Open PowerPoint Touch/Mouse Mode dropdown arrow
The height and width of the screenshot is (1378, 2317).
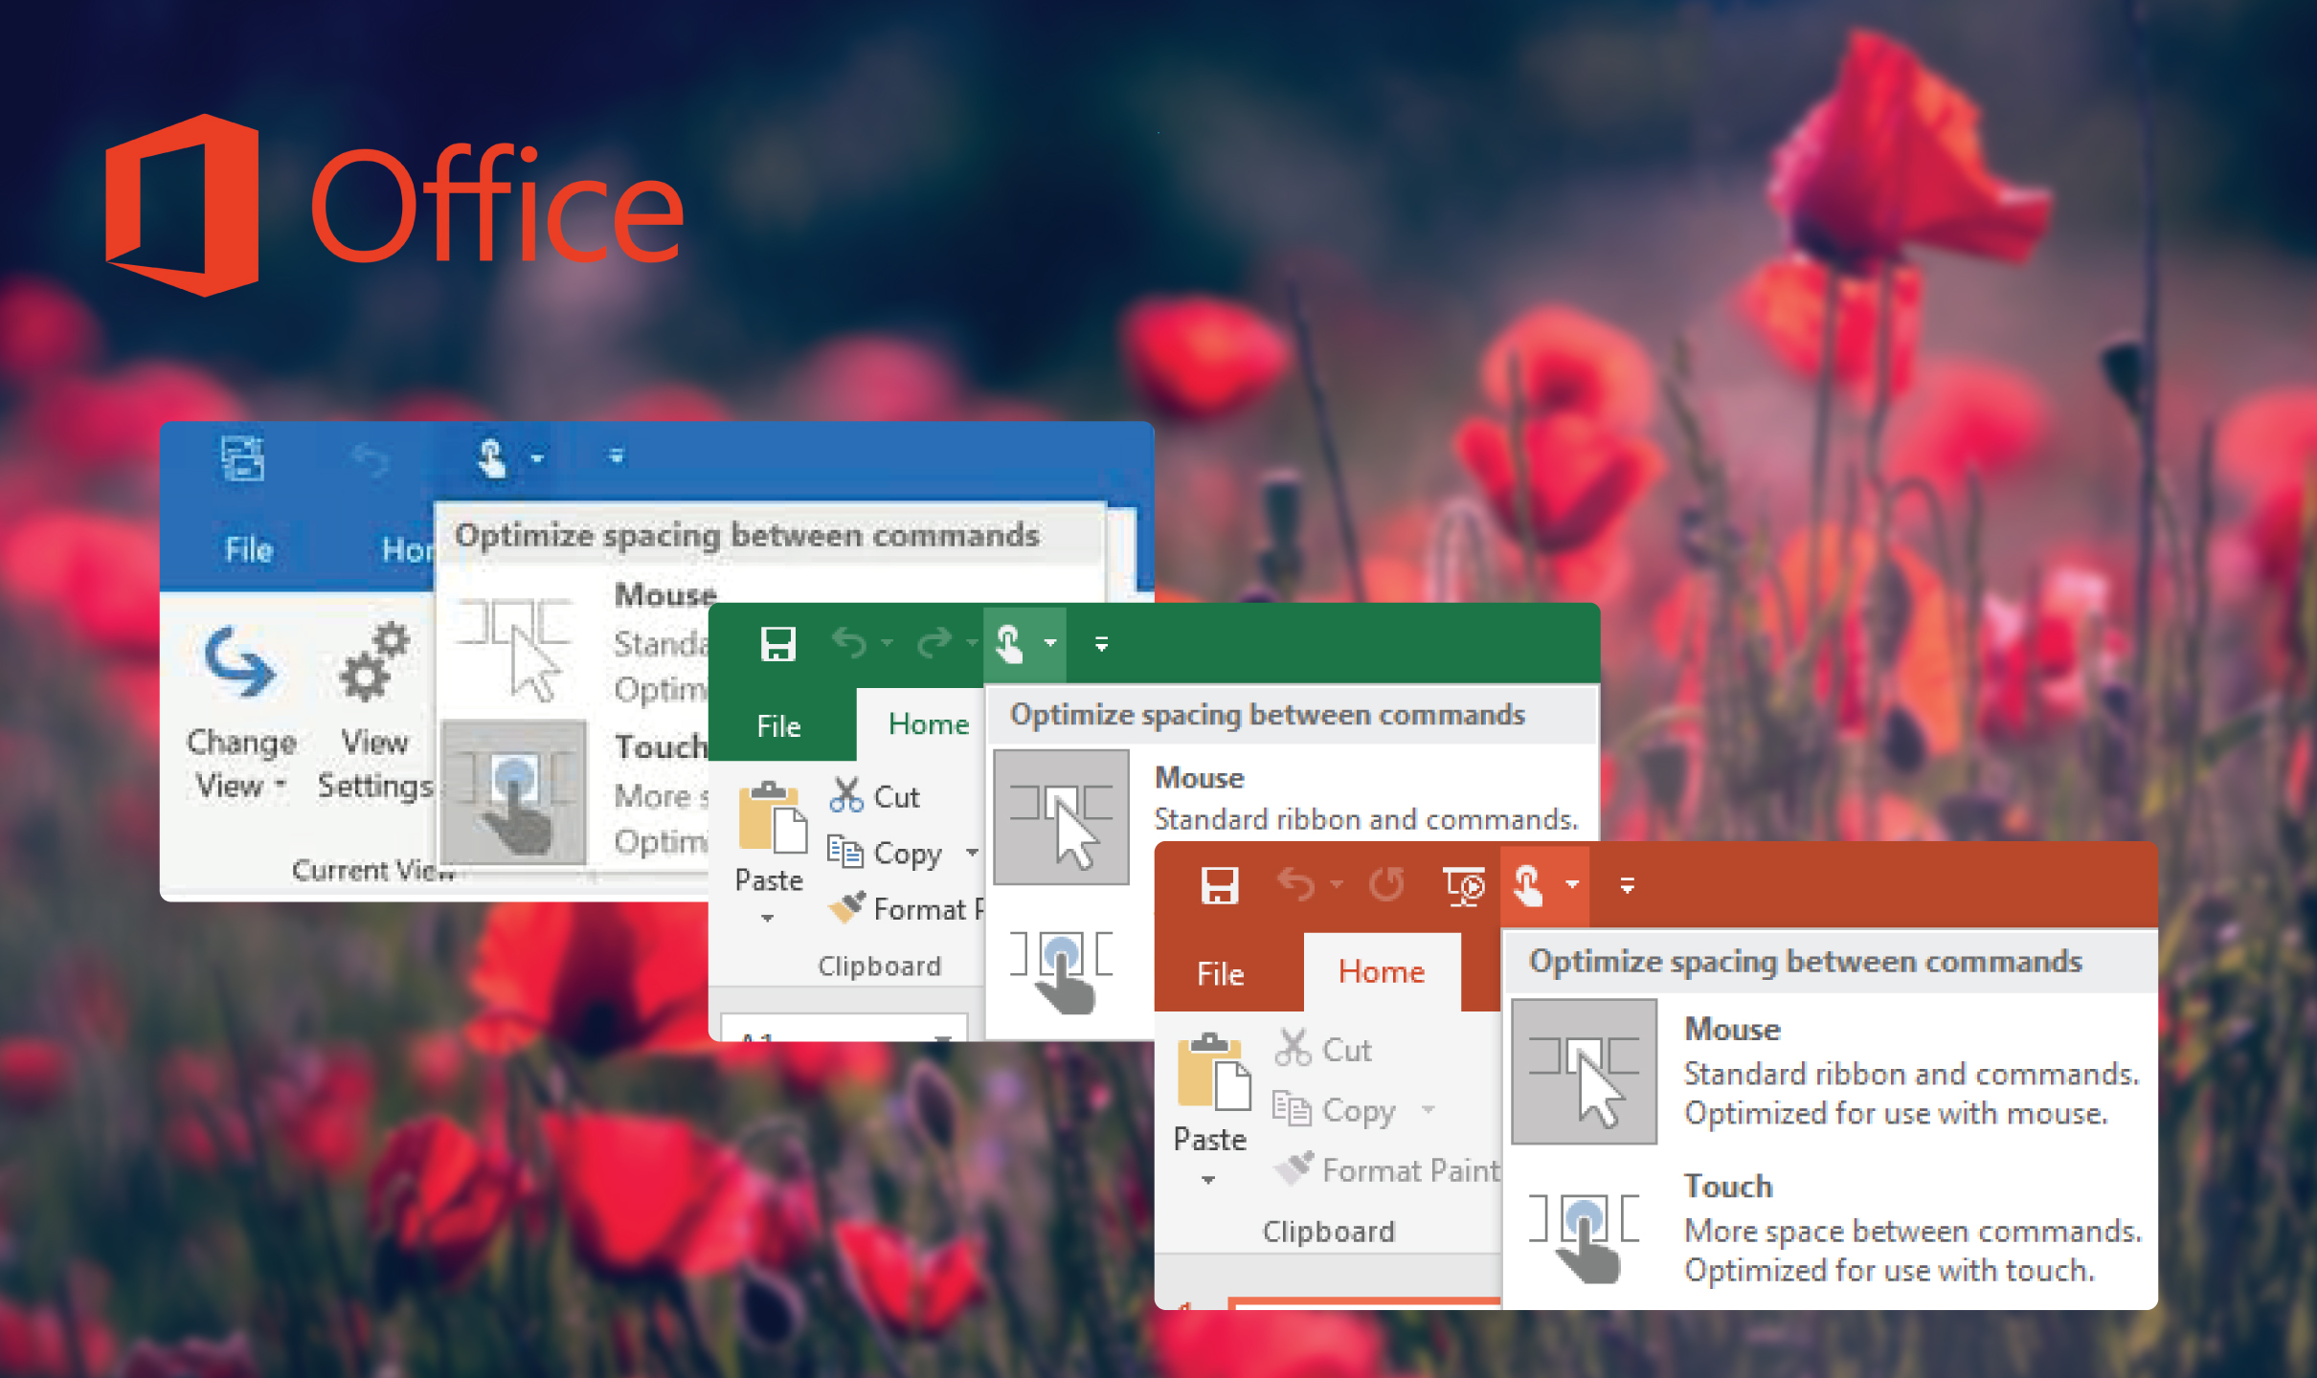1572,884
